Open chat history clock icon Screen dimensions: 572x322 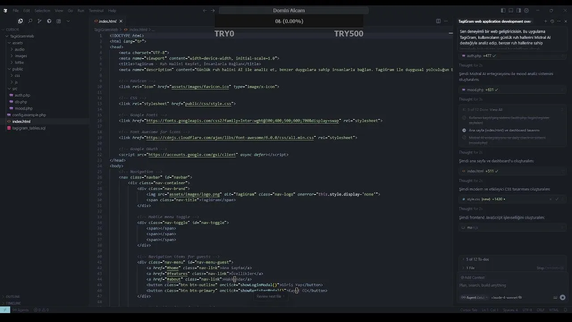tap(552, 21)
